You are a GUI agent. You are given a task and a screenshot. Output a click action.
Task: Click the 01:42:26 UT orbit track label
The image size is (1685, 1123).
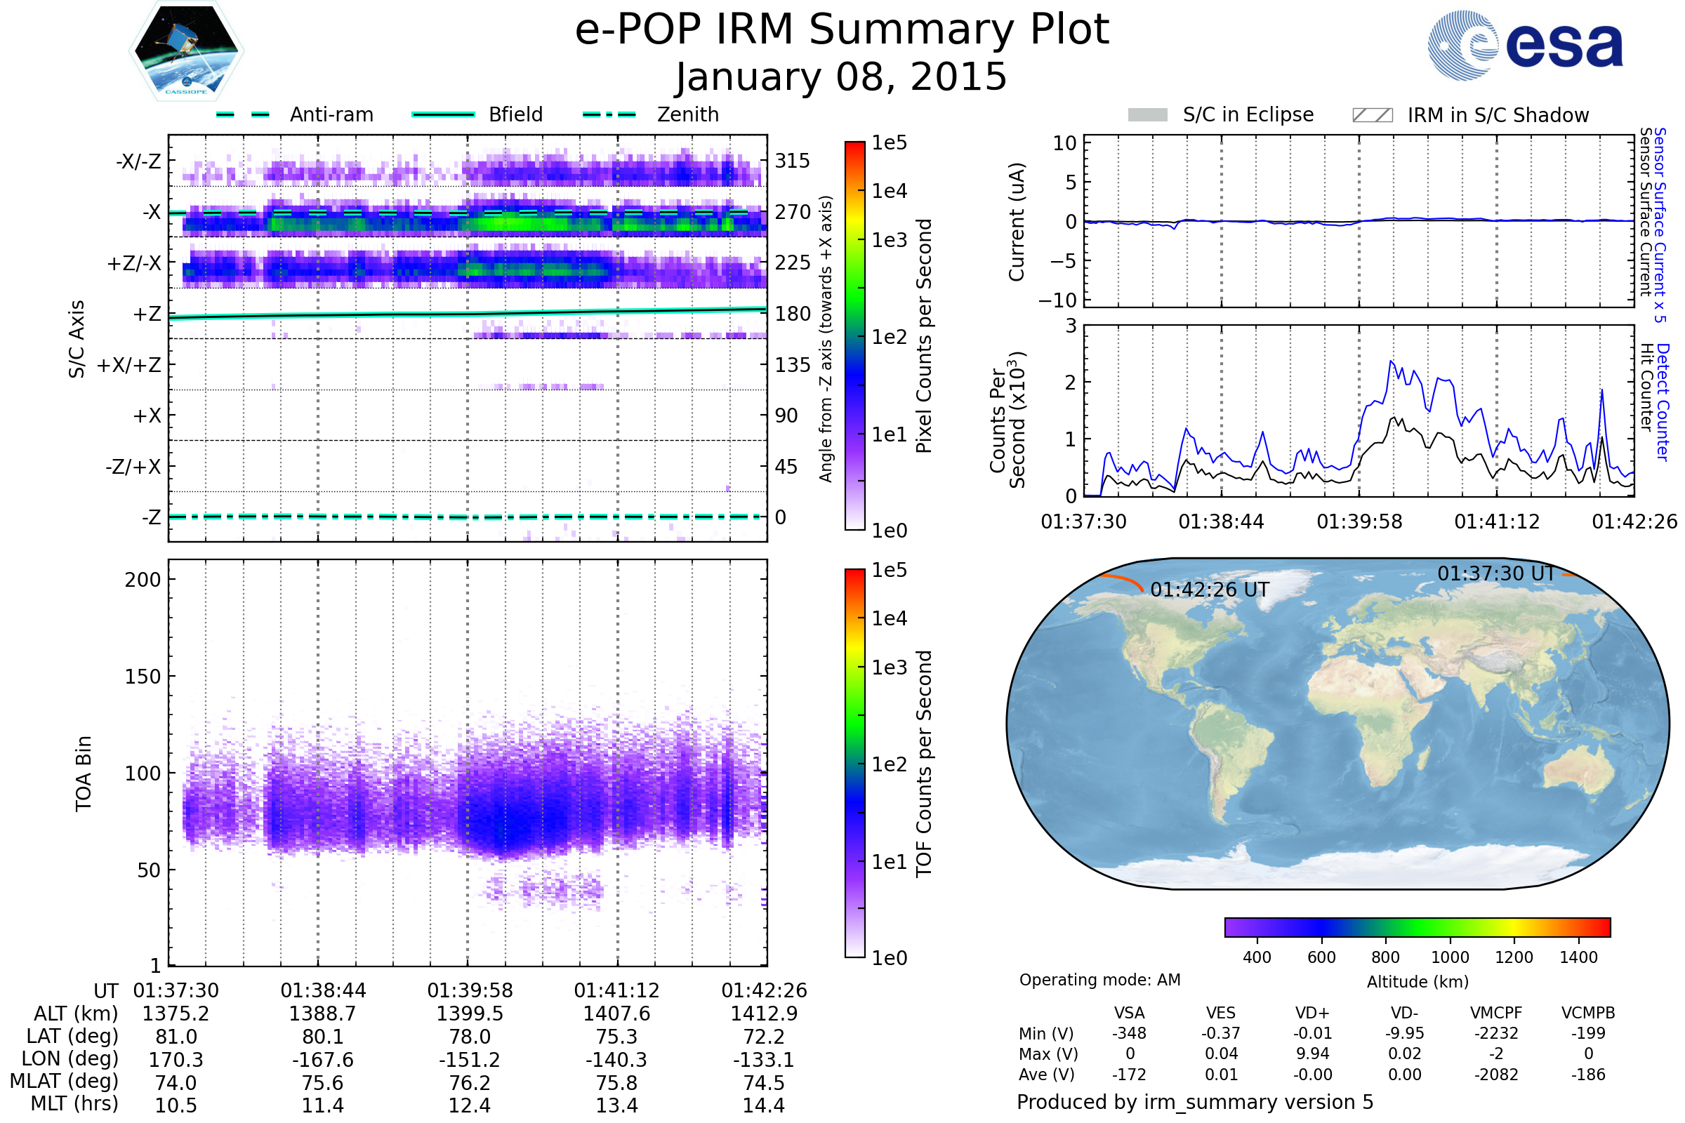coord(1209,590)
